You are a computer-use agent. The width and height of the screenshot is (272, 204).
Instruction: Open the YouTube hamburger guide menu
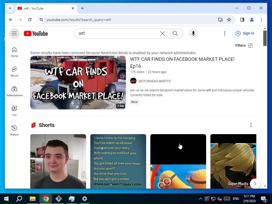[14, 33]
